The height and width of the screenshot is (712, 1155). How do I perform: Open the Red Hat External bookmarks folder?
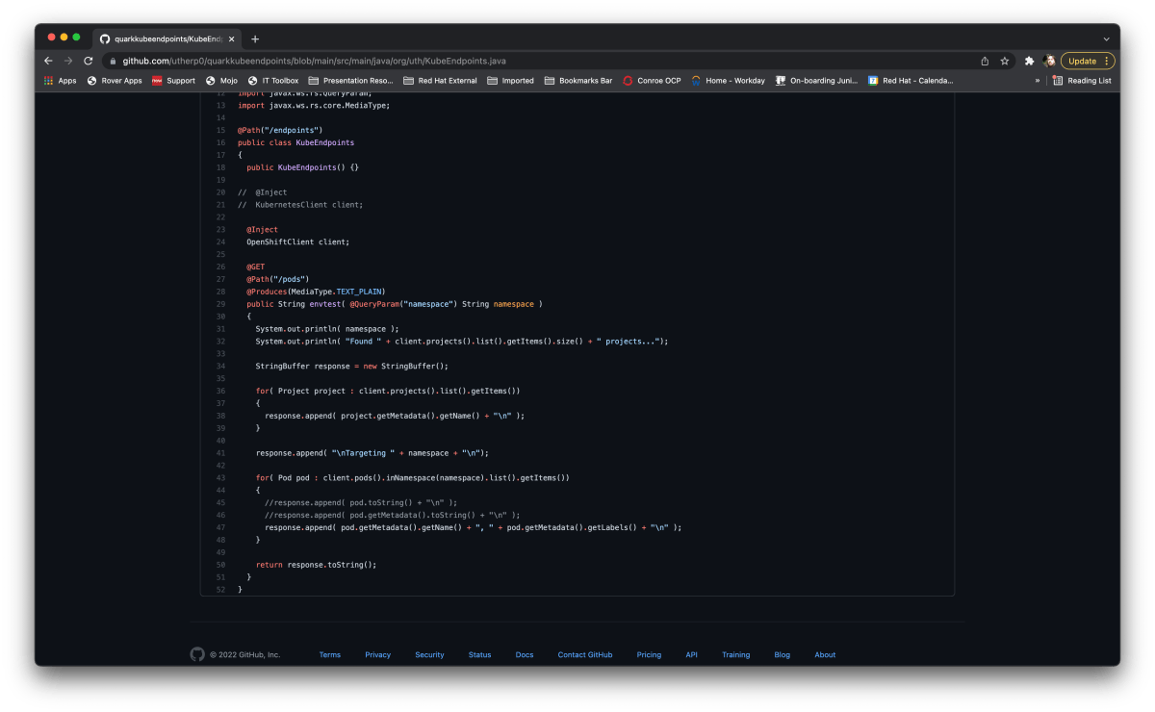[440, 81]
